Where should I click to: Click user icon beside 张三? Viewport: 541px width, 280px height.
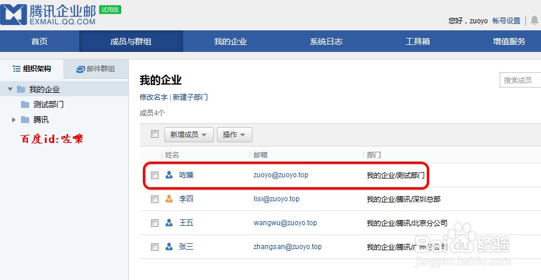coord(169,247)
